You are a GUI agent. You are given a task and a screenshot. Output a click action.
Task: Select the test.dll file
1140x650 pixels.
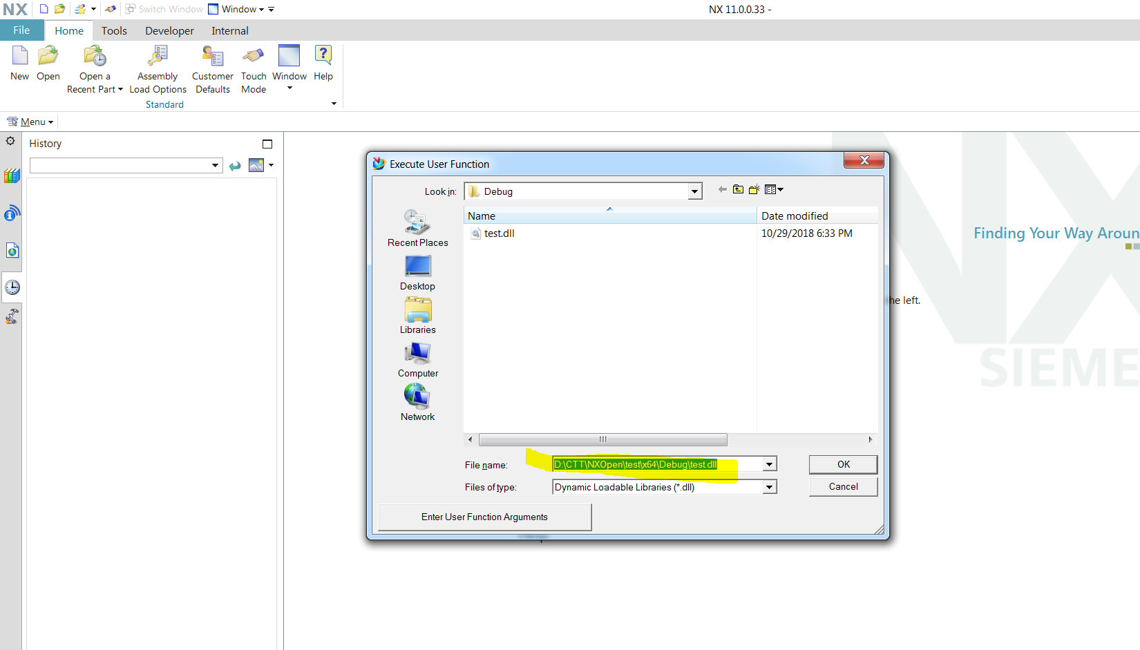(493, 233)
